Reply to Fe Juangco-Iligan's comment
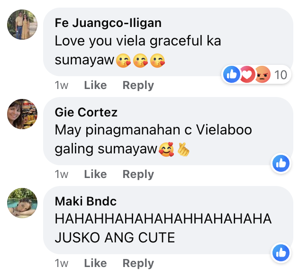The height and width of the screenshot is (276, 308). click(138, 86)
